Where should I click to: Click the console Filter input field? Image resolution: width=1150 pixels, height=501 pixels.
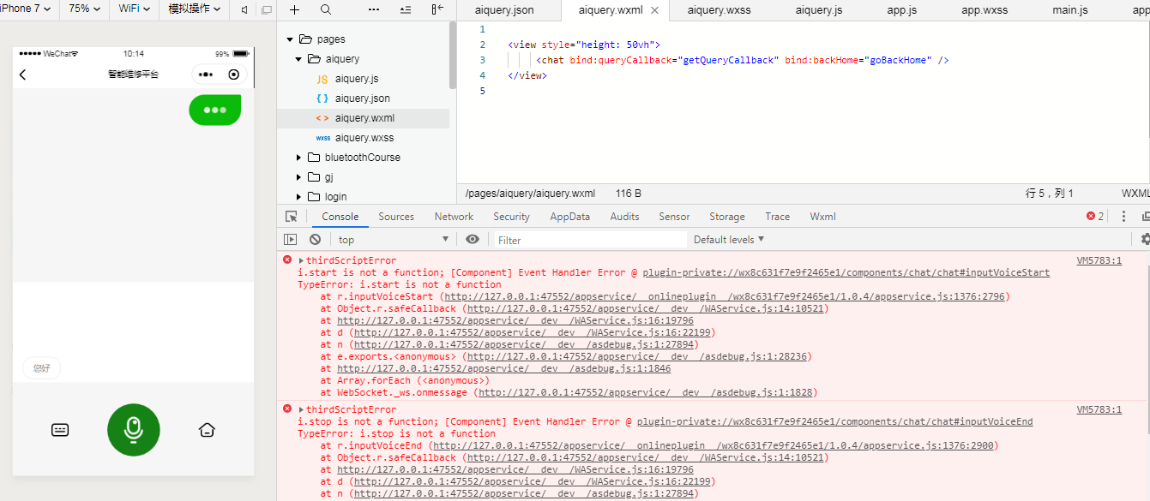pyautogui.click(x=590, y=240)
